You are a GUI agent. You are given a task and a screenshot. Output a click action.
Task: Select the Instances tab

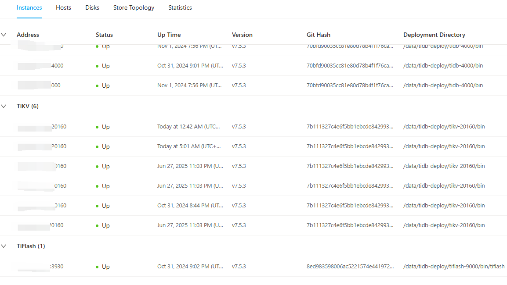click(x=29, y=7)
